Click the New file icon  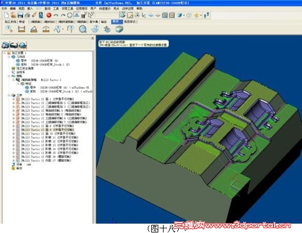pyautogui.click(x=6, y=15)
